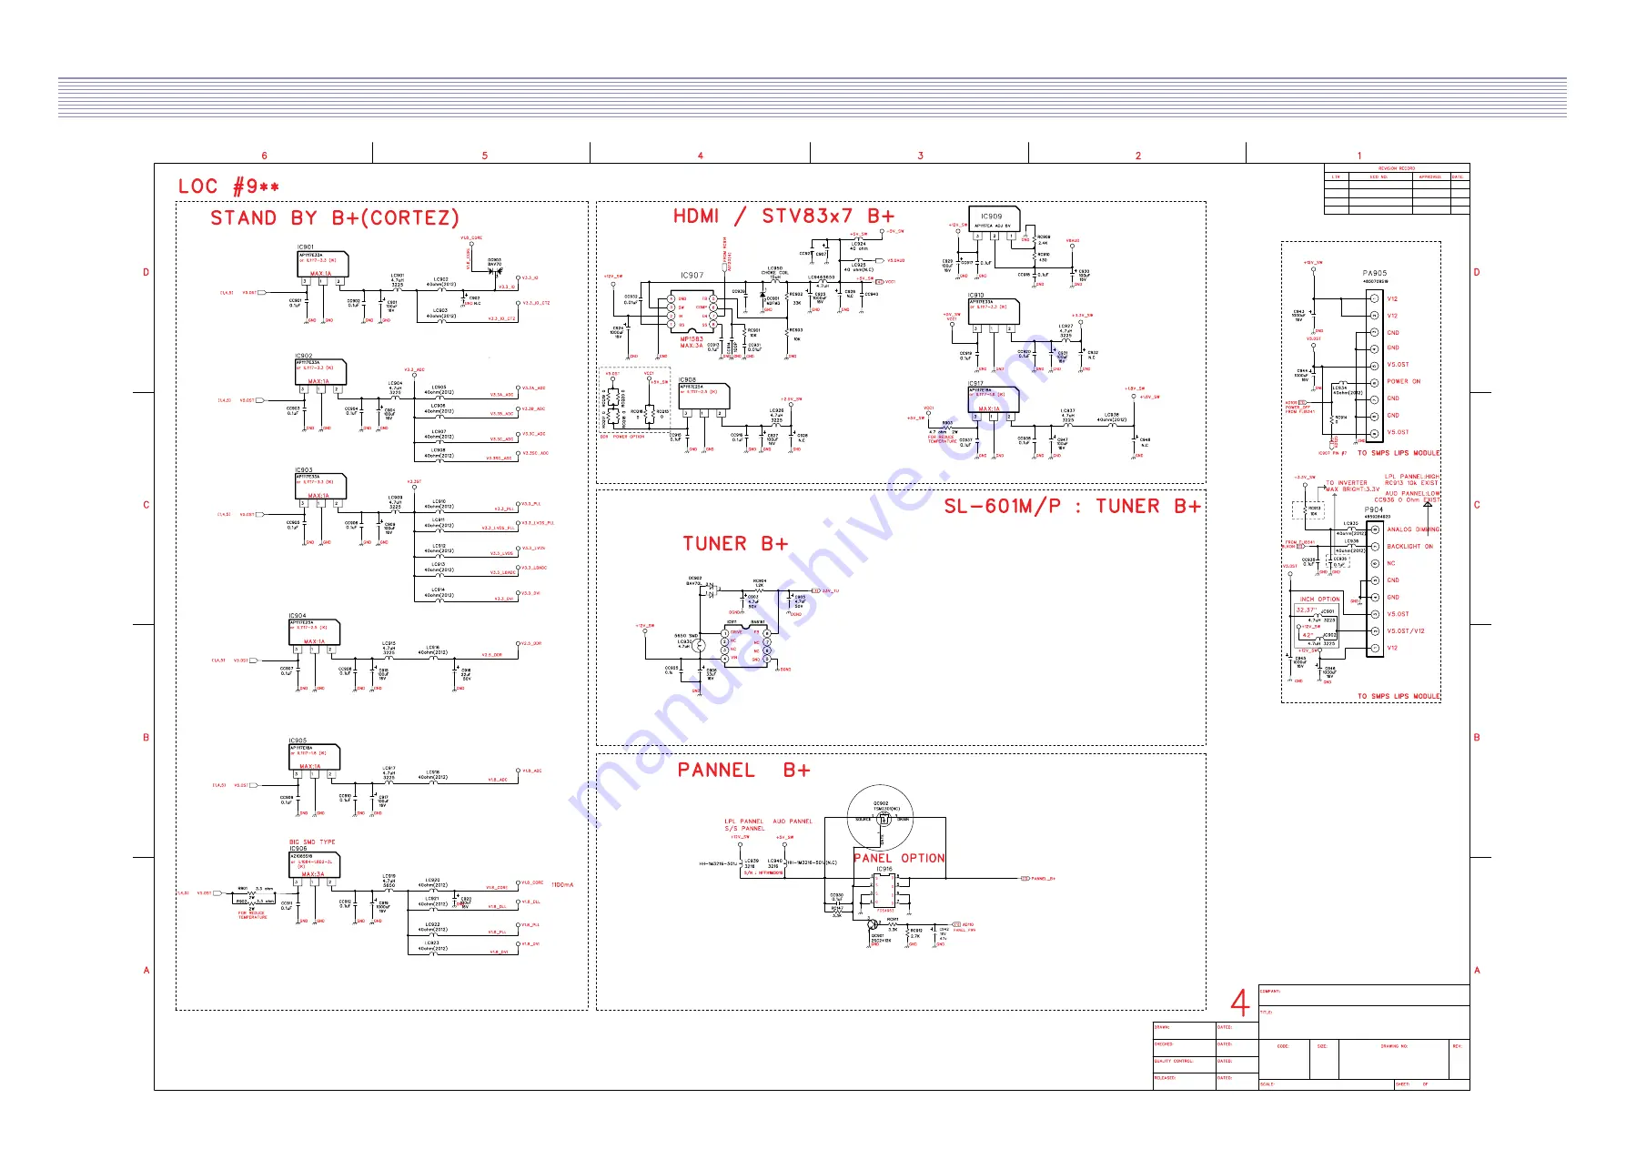Click the IC905 regulator label
The height and width of the screenshot is (1149, 1626).
click(298, 741)
